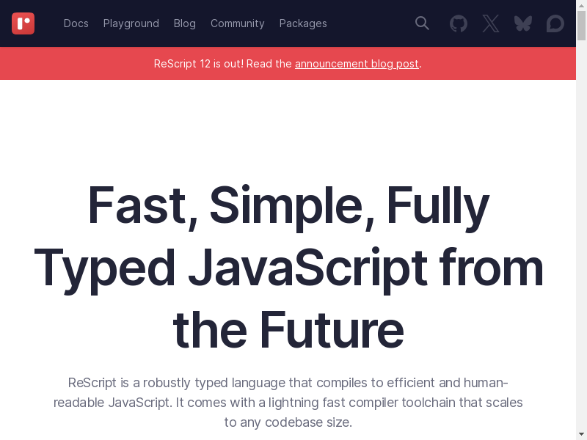Open the Blog section
The image size is (587, 440).
(x=185, y=23)
